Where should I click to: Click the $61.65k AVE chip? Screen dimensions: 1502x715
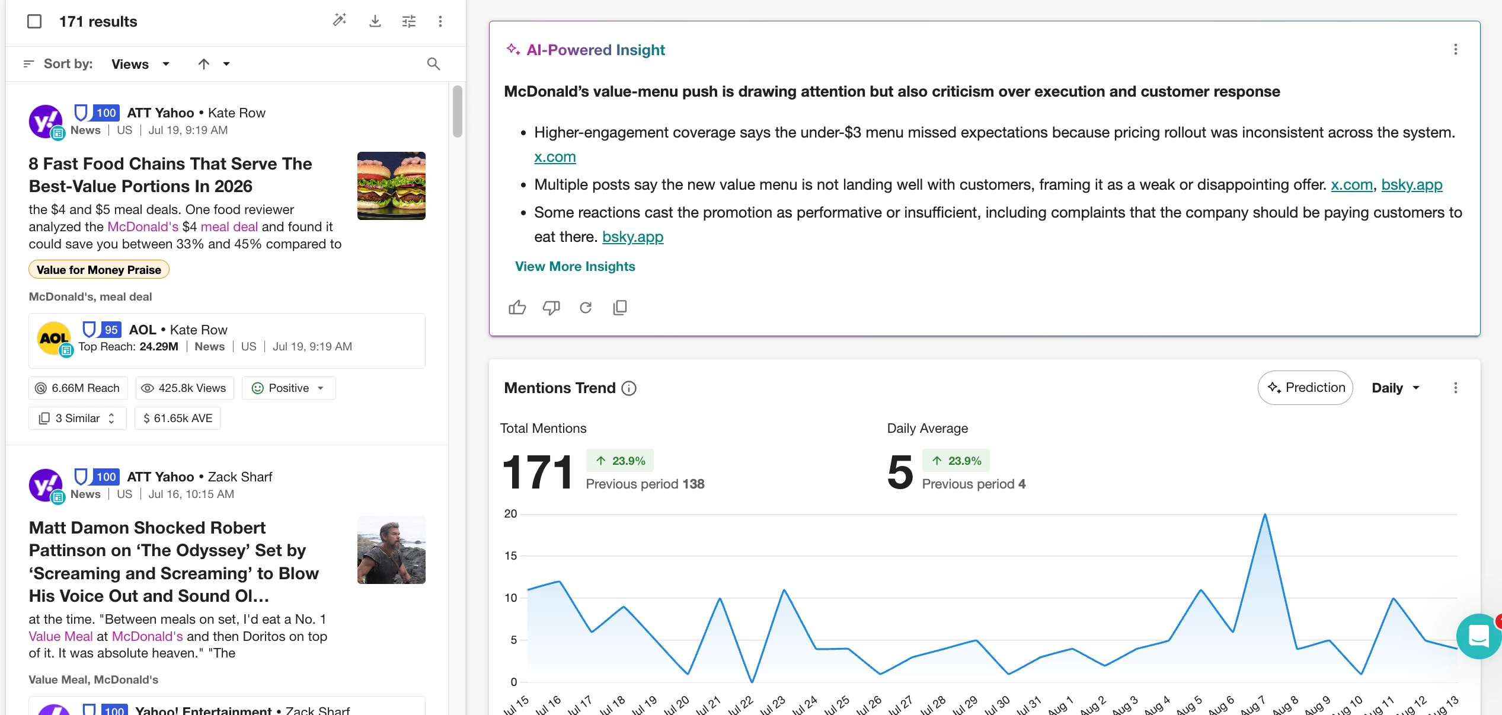coord(178,419)
